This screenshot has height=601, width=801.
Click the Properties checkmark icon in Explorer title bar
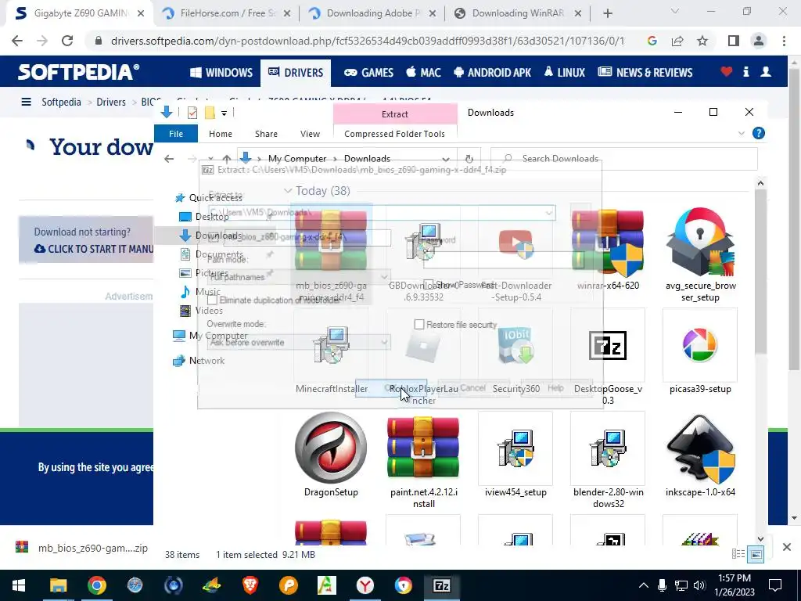click(x=192, y=113)
